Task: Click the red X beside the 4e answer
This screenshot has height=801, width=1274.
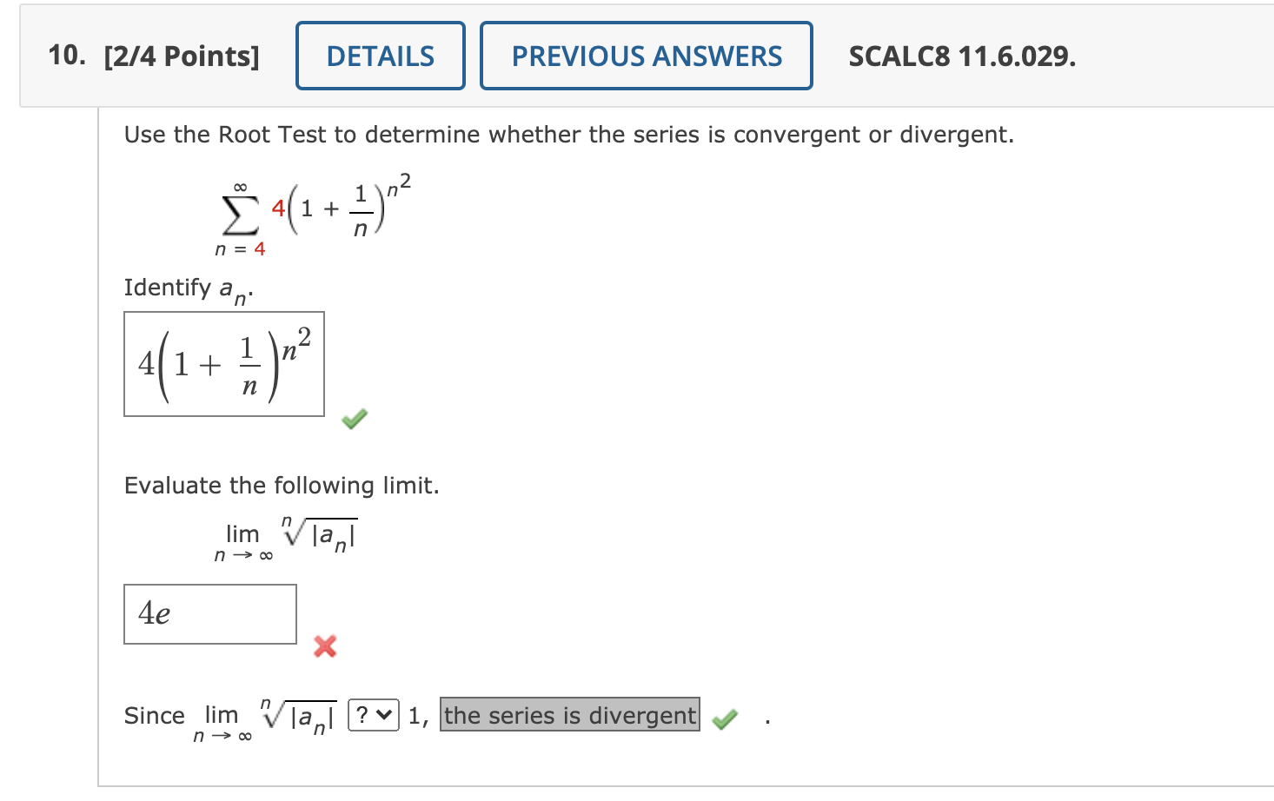Action: click(323, 646)
